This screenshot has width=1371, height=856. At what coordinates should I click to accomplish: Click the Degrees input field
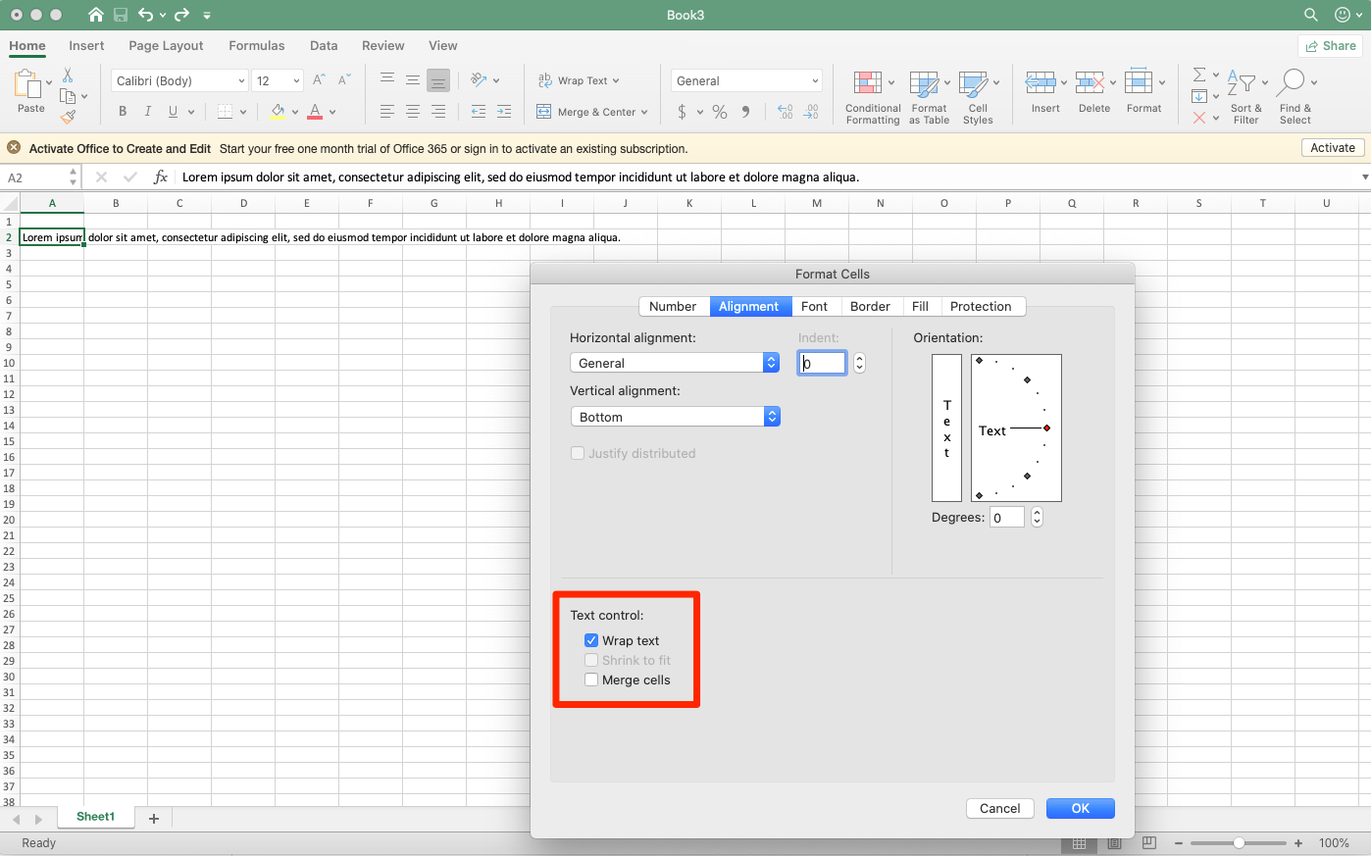[x=1006, y=517]
